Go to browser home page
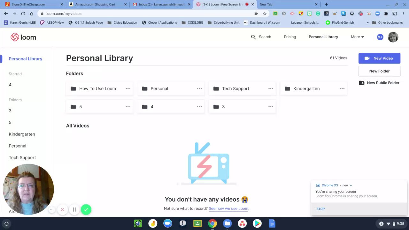 (31, 14)
